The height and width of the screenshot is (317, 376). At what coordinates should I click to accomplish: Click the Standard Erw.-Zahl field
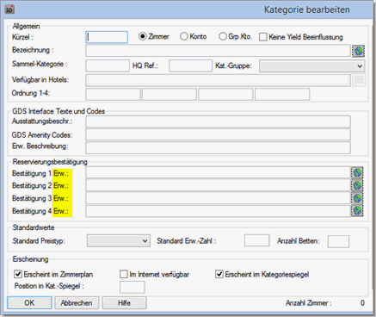tap(257, 240)
